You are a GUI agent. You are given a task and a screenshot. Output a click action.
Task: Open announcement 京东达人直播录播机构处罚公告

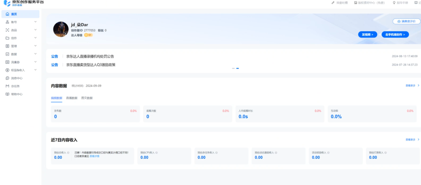[90, 57]
